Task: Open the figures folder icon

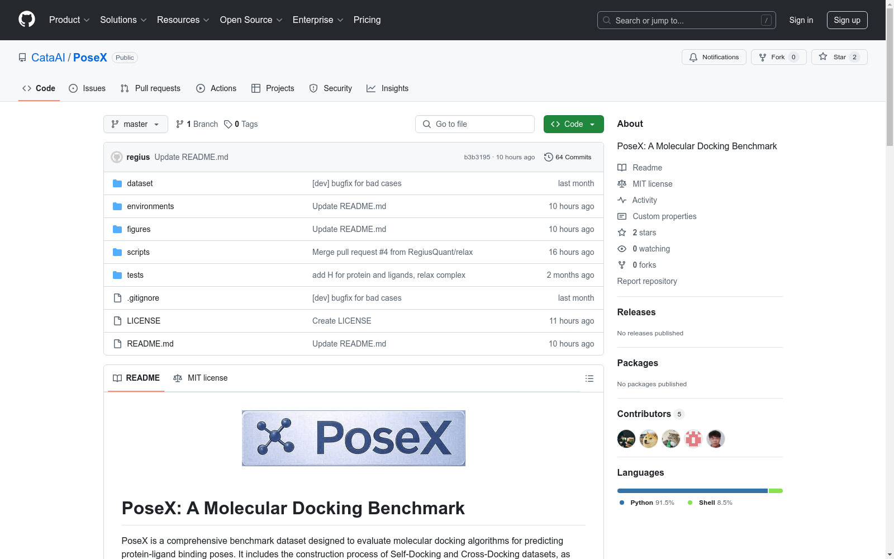Action: 117,229
